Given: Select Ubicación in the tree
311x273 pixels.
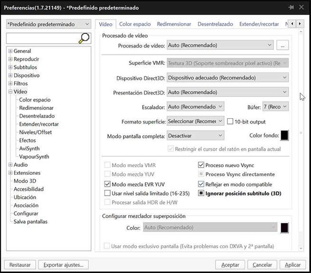Looking at the screenshot, I should (25, 197).
